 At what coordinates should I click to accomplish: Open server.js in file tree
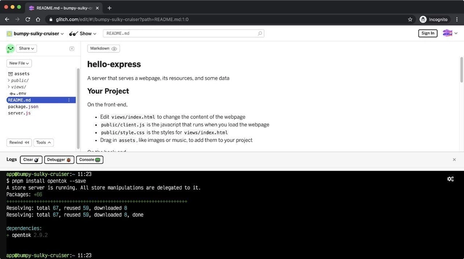tap(19, 113)
